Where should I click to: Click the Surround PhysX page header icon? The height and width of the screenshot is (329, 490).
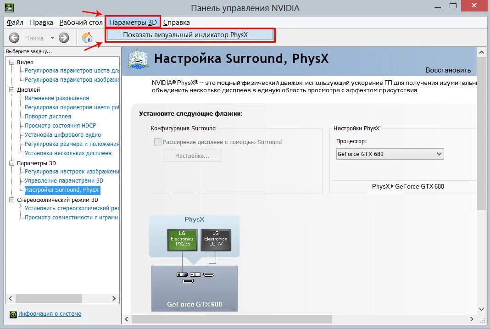point(138,59)
